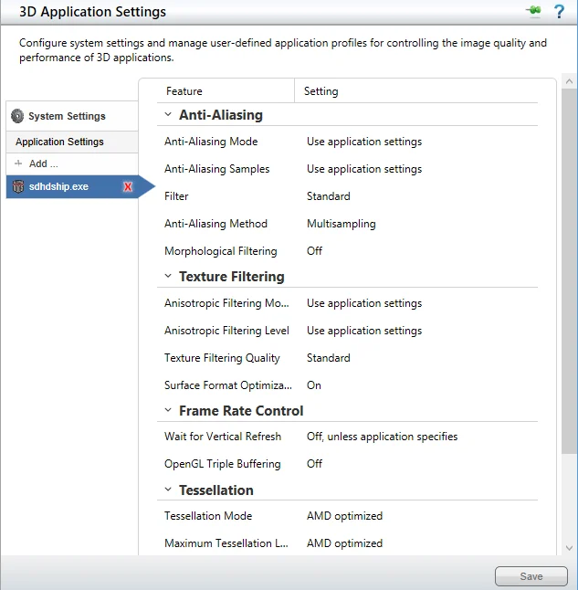Click the Texture Filtering Quality label
The height and width of the screenshot is (590, 578).
pyautogui.click(x=223, y=358)
